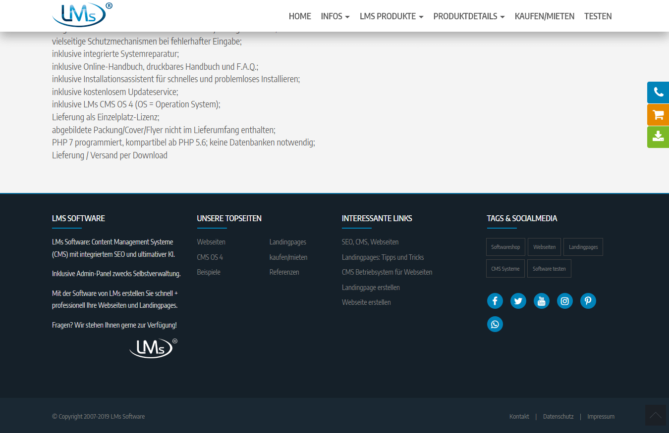
Task: Open the Twitter social media icon
Action: coord(518,301)
